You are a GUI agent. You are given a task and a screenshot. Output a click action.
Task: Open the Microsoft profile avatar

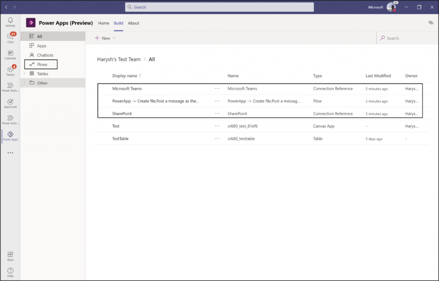391,7
